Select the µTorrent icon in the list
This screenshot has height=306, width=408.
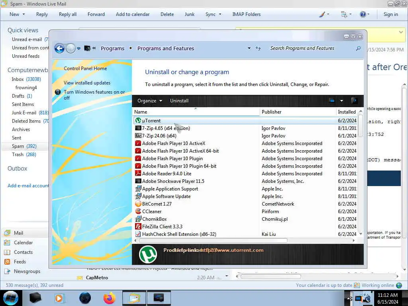click(138, 120)
